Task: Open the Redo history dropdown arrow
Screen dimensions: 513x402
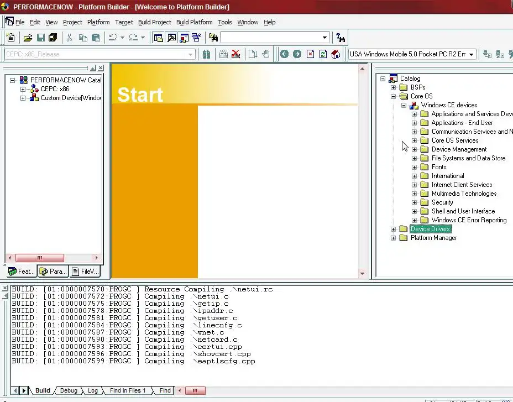Action: 143,38
